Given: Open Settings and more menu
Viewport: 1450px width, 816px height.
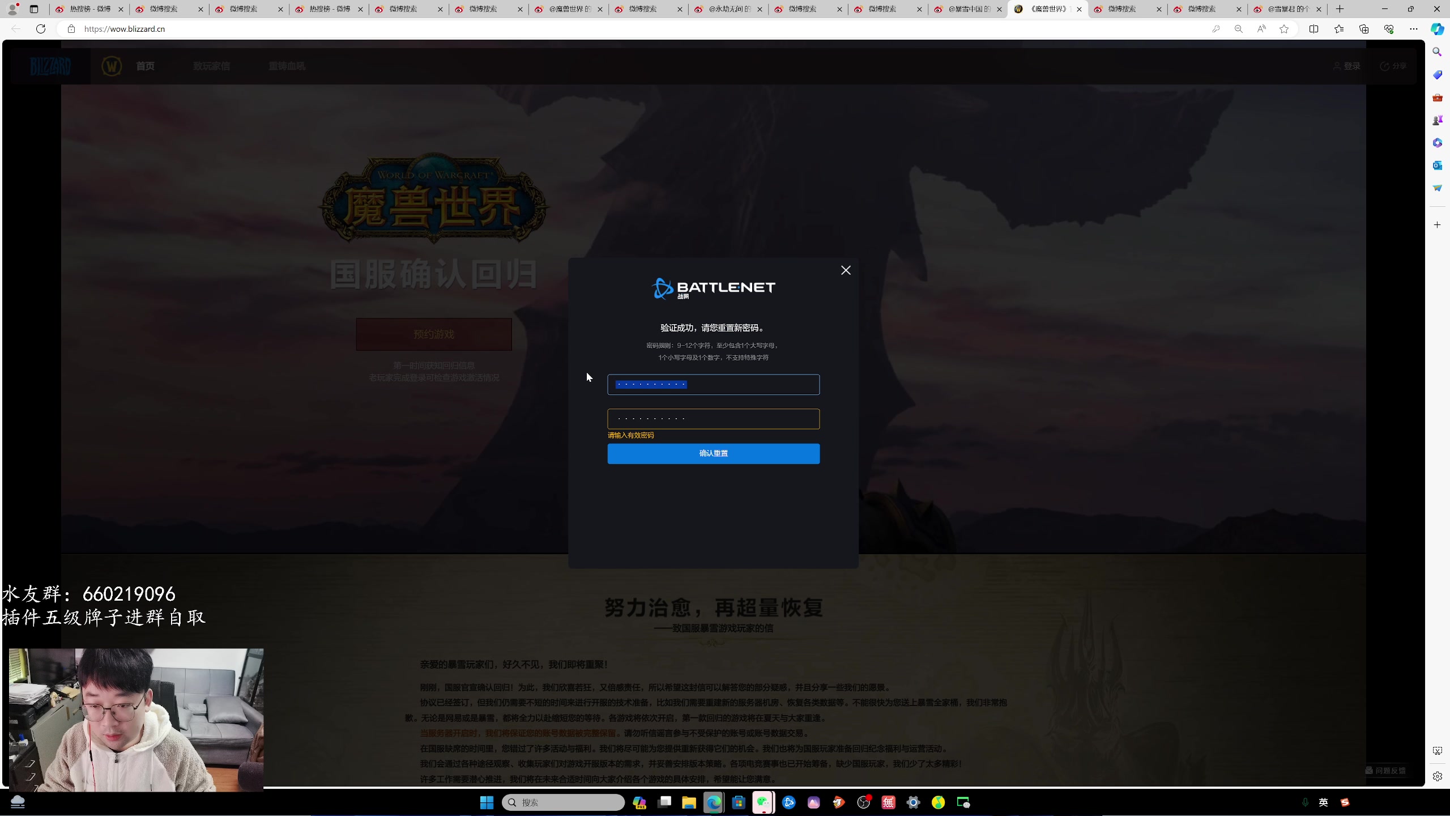Looking at the screenshot, I should [1414, 29].
